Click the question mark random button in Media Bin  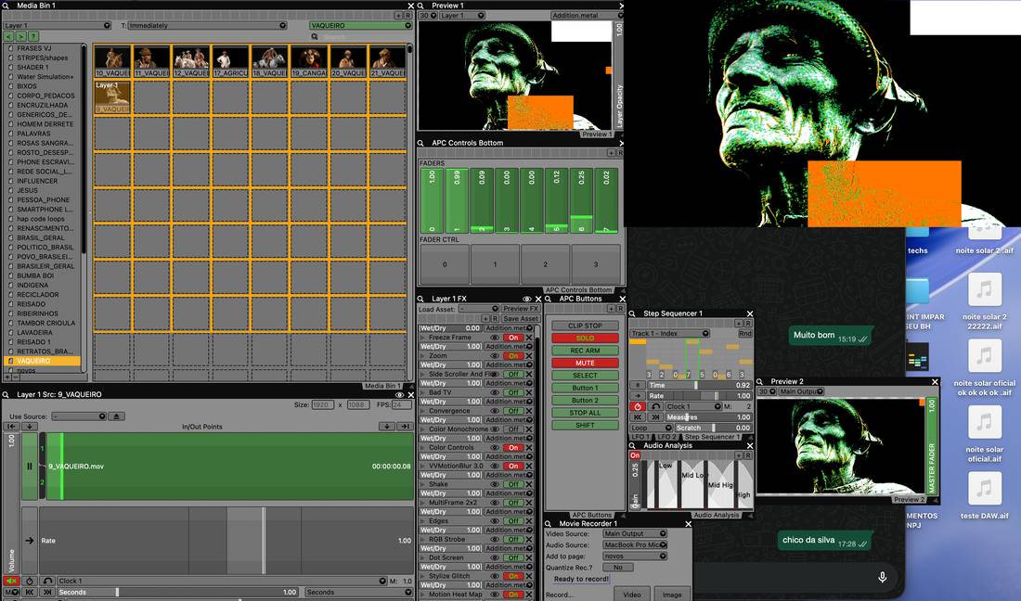[x=33, y=36]
